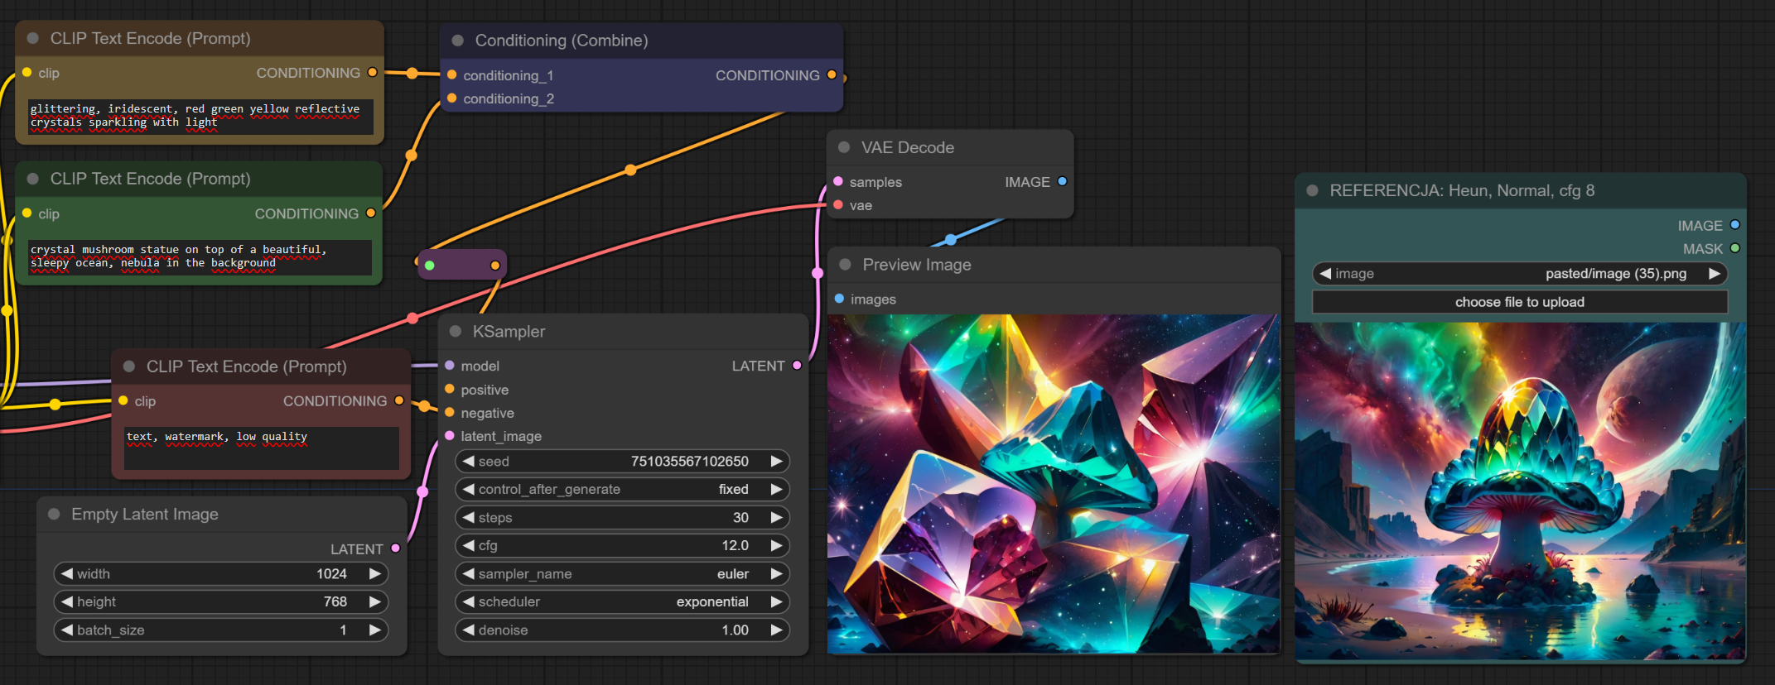Image resolution: width=1775 pixels, height=685 pixels.
Task: Click the green input dot on the reroute node
Action: click(x=430, y=266)
